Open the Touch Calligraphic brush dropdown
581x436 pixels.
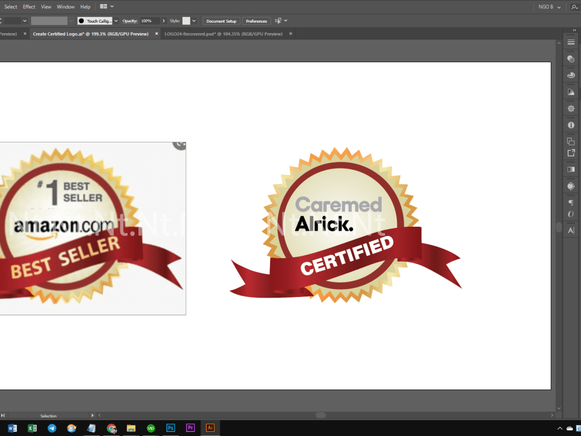116,21
